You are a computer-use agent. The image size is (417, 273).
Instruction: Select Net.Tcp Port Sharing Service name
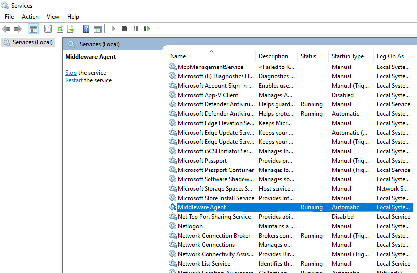click(x=214, y=217)
